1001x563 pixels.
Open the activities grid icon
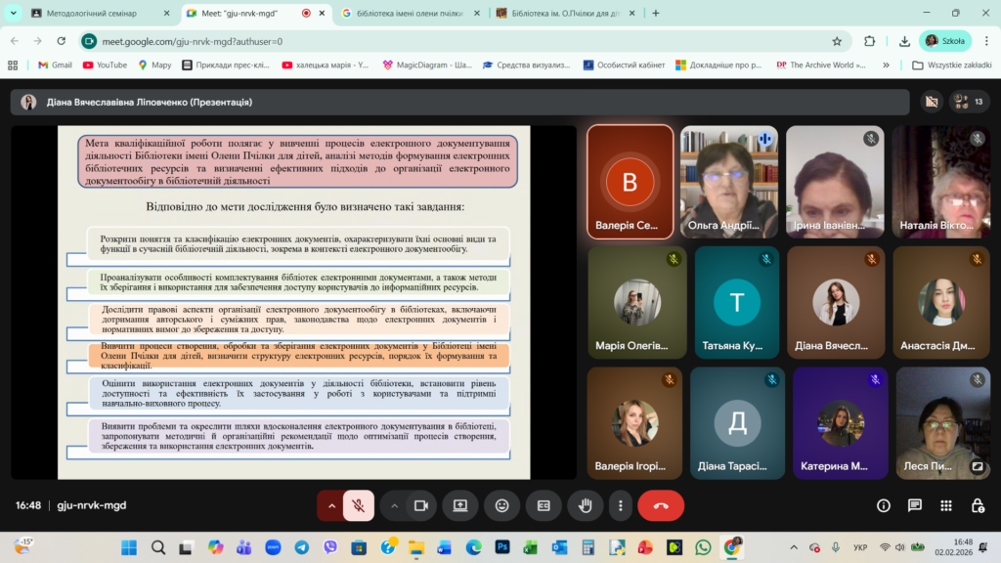click(x=946, y=505)
